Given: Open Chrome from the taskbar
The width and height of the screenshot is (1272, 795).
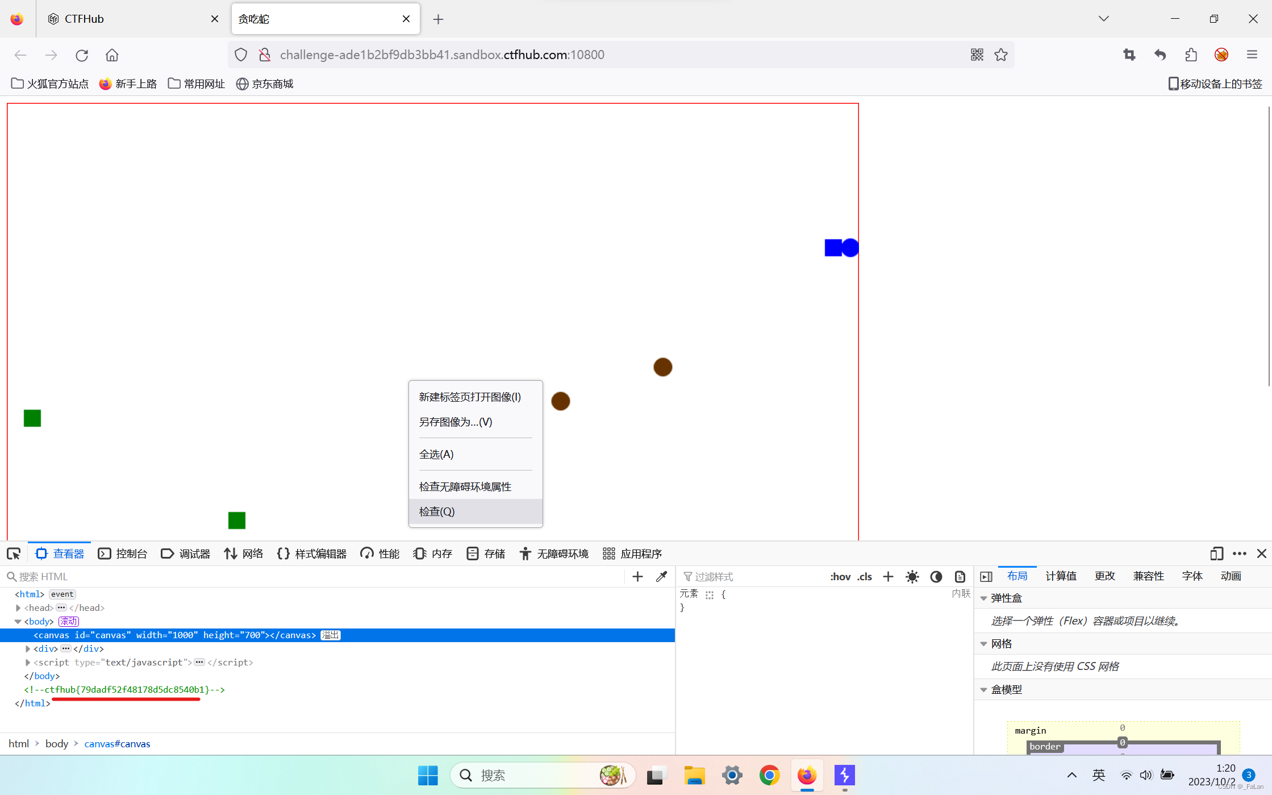Looking at the screenshot, I should tap(769, 775).
